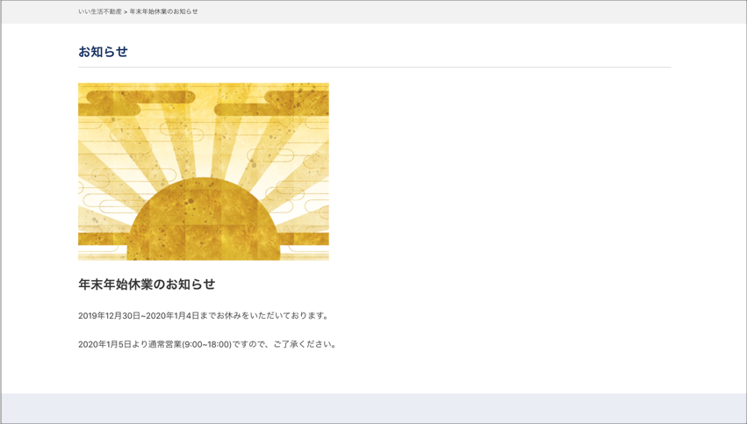Click the breadcrumb separator arrow
Viewport: 747px width, 424px height.
(x=126, y=11)
